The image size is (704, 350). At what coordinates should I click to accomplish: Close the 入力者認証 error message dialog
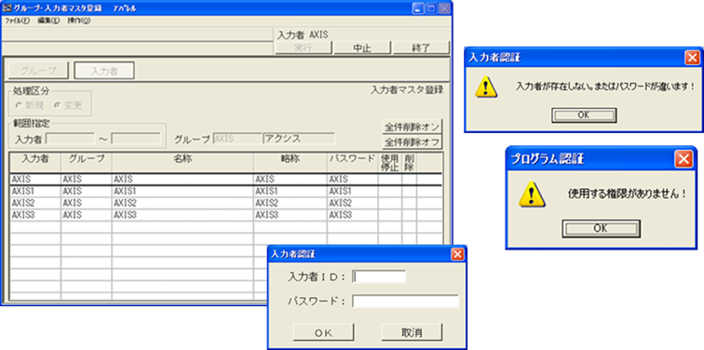[x=692, y=58]
